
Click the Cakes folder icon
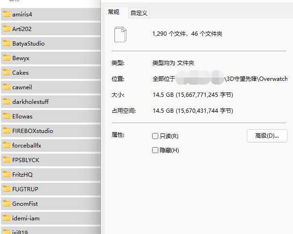point(7,72)
